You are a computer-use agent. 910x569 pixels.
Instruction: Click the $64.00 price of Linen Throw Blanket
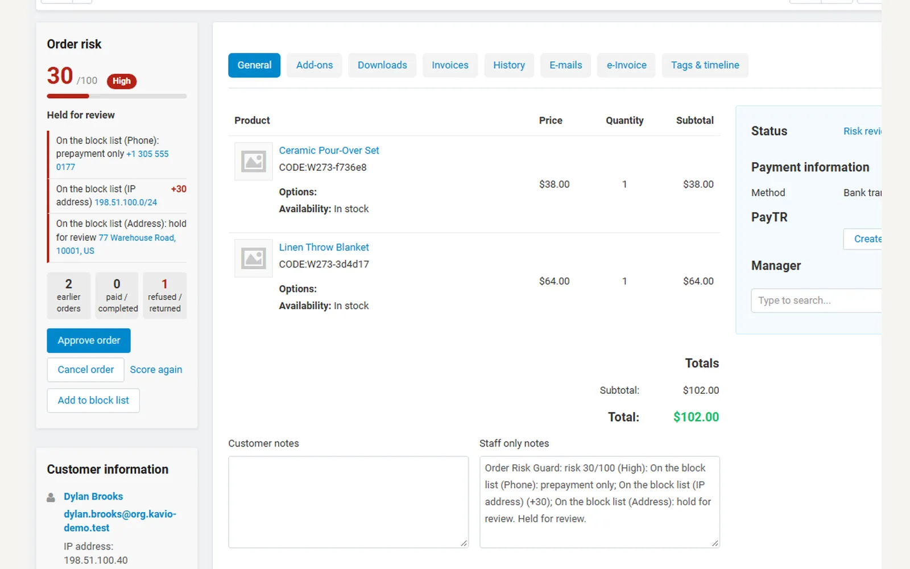click(x=554, y=281)
